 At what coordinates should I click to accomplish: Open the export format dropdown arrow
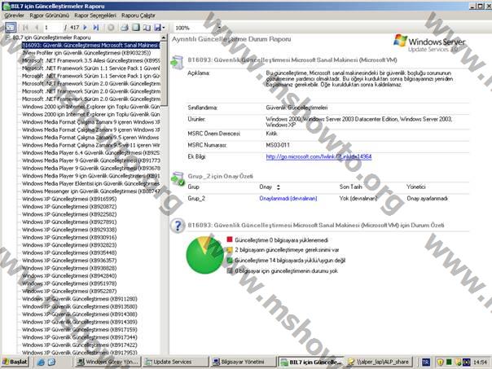(x=164, y=28)
